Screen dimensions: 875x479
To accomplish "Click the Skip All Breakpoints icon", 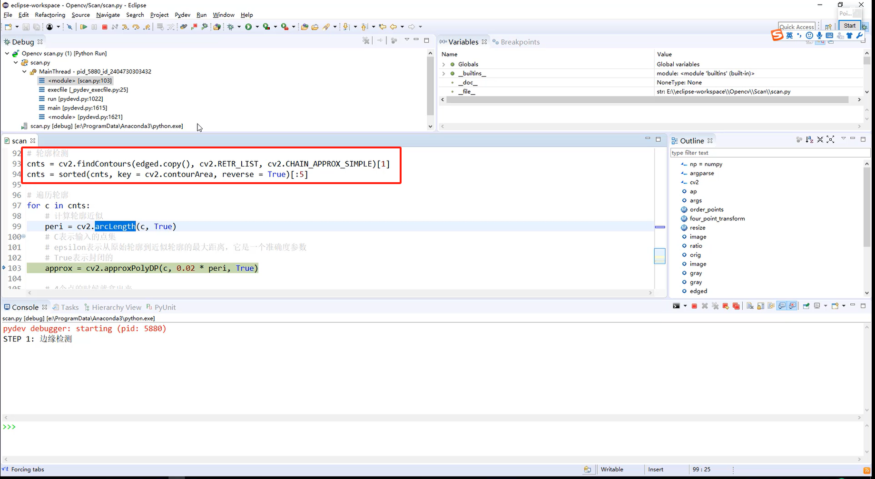I will click(69, 27).
